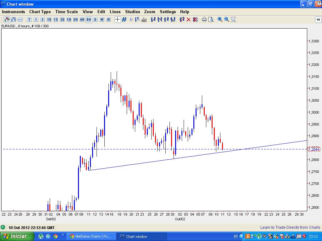Expand the Settings menu
The image size is (322, 241).
pos(168,12)
